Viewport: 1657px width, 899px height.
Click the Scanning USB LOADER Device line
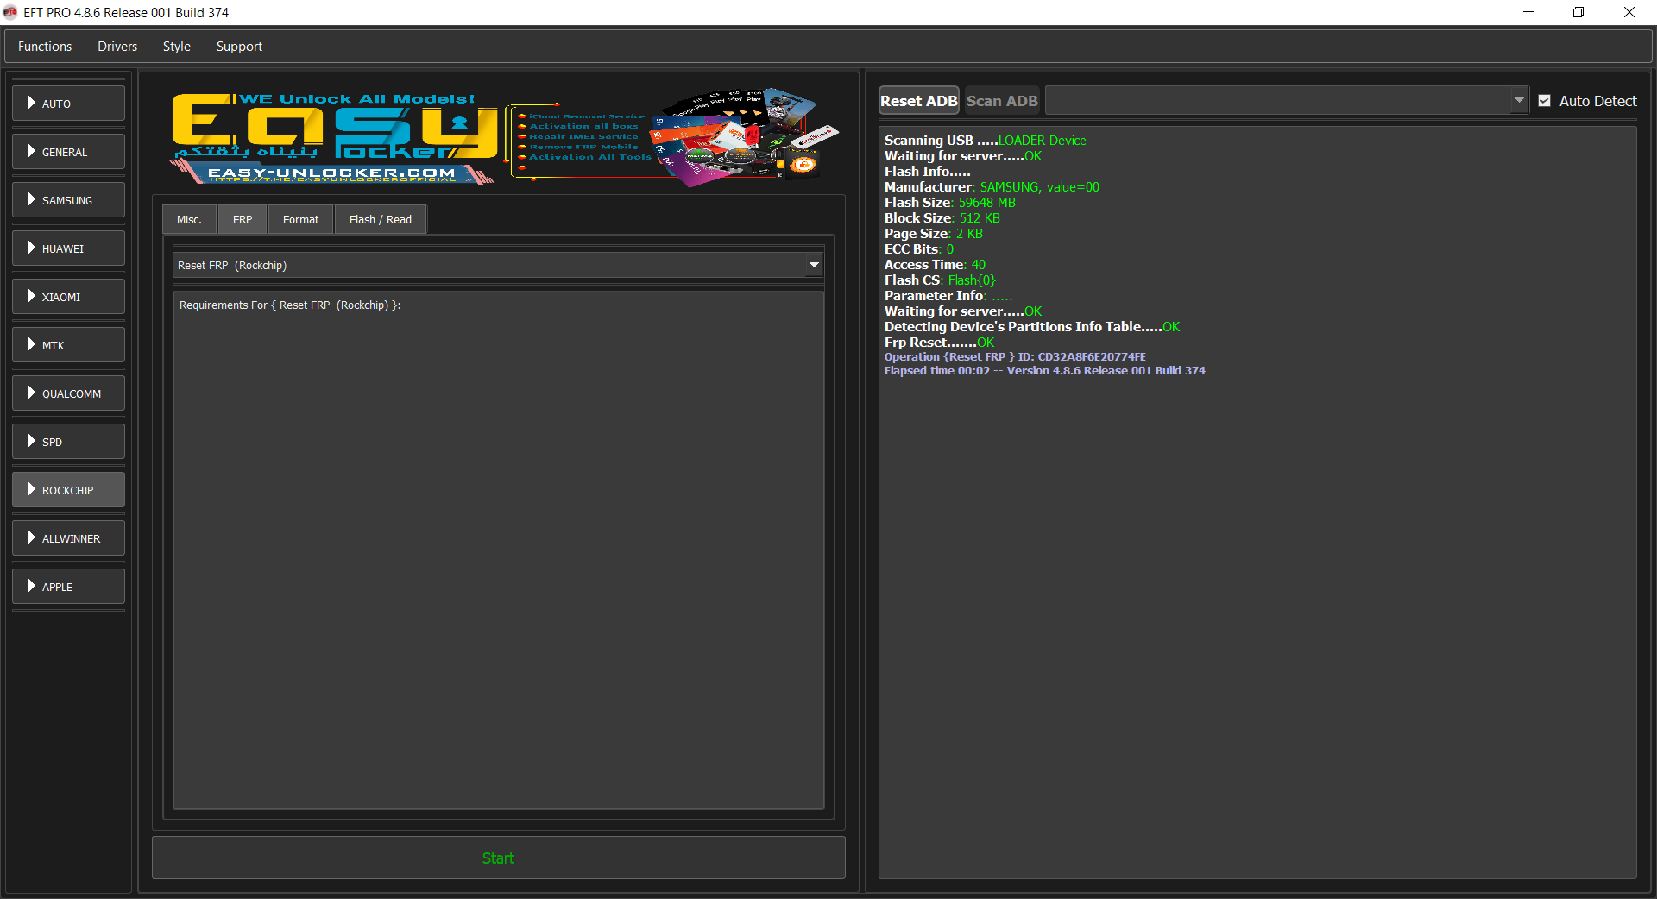985,141
